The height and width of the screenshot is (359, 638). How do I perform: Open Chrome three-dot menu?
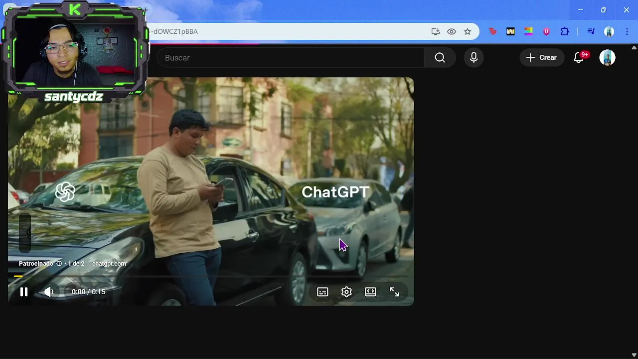coord(627,31)
